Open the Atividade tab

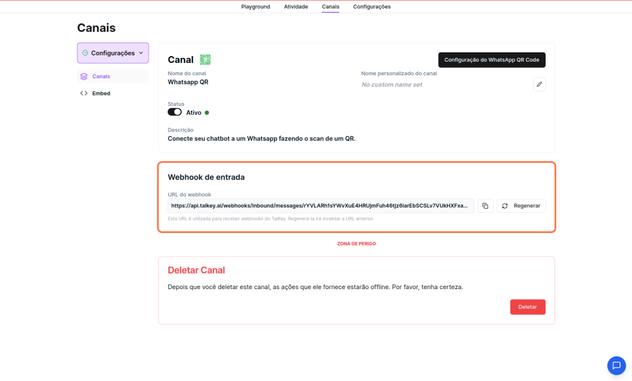(296, 7)
